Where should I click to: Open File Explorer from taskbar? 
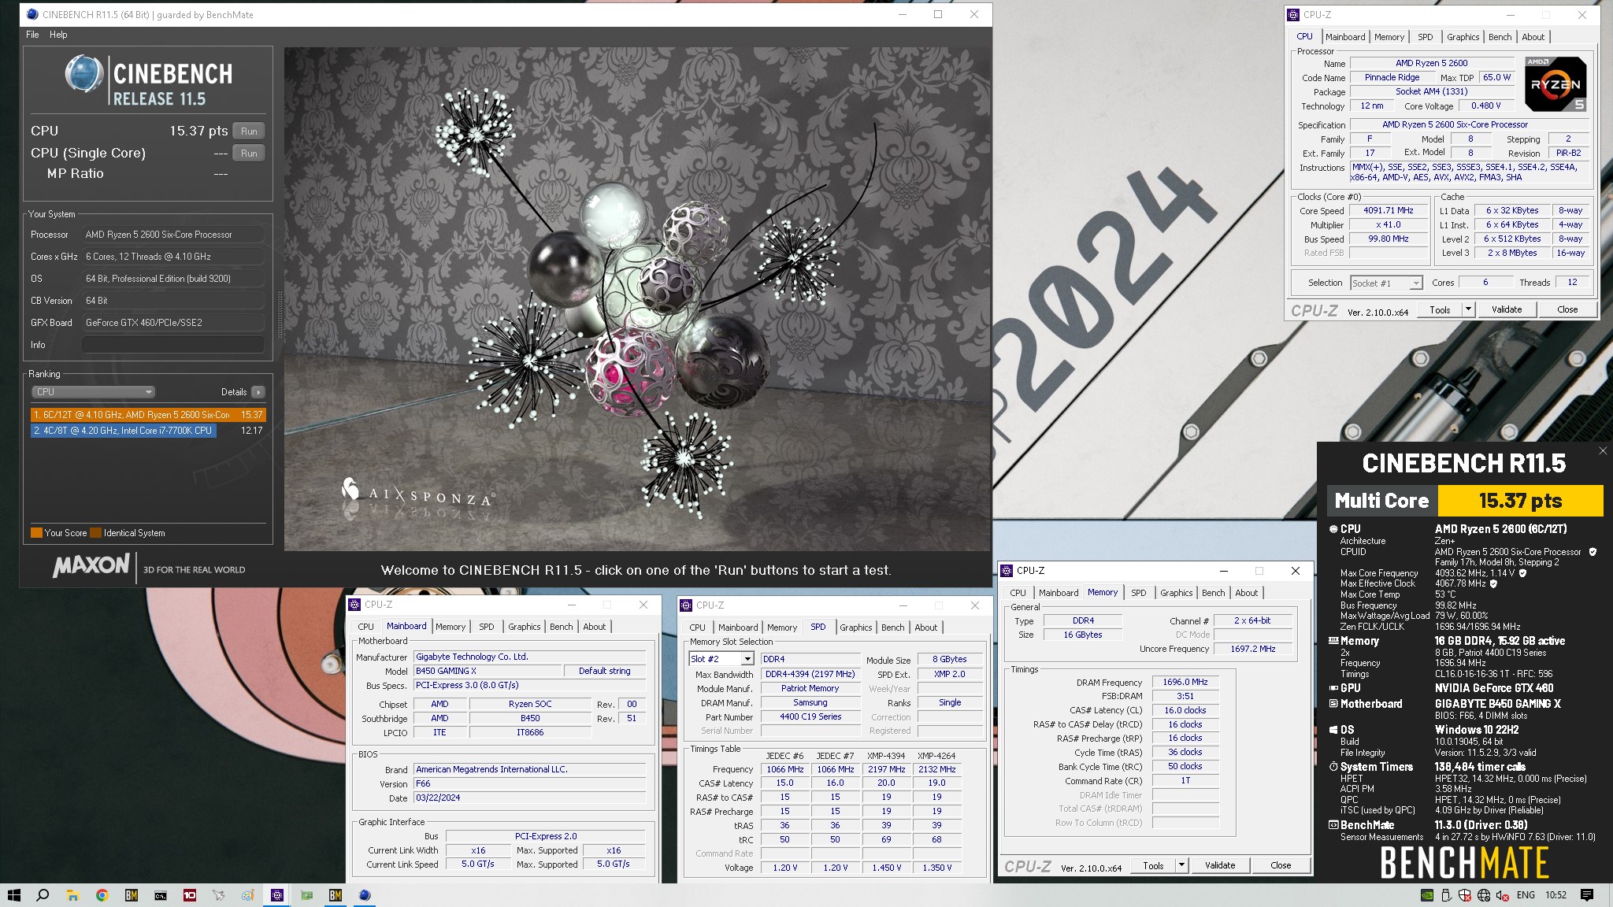72,895
